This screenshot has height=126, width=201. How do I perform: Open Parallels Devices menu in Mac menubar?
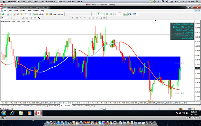point(61,2)
